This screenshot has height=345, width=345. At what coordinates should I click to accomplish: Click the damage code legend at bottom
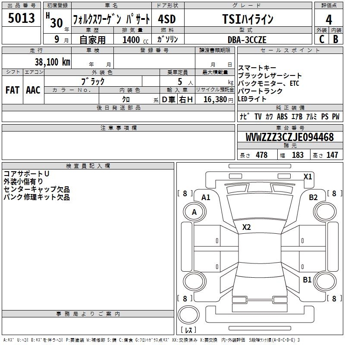click(151, 340)
